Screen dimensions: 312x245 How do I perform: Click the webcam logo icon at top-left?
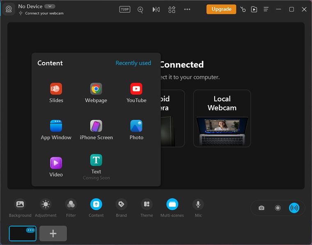9,9
